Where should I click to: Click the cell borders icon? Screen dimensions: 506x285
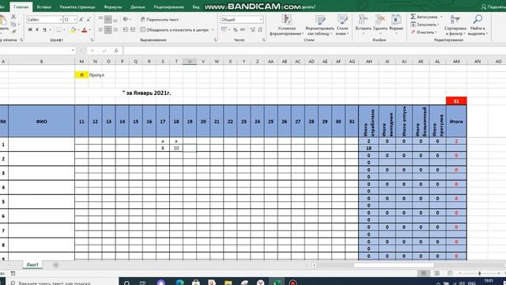coord(59,30)
